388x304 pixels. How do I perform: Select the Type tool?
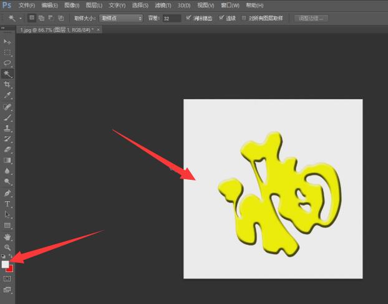[x=7, y=203]
